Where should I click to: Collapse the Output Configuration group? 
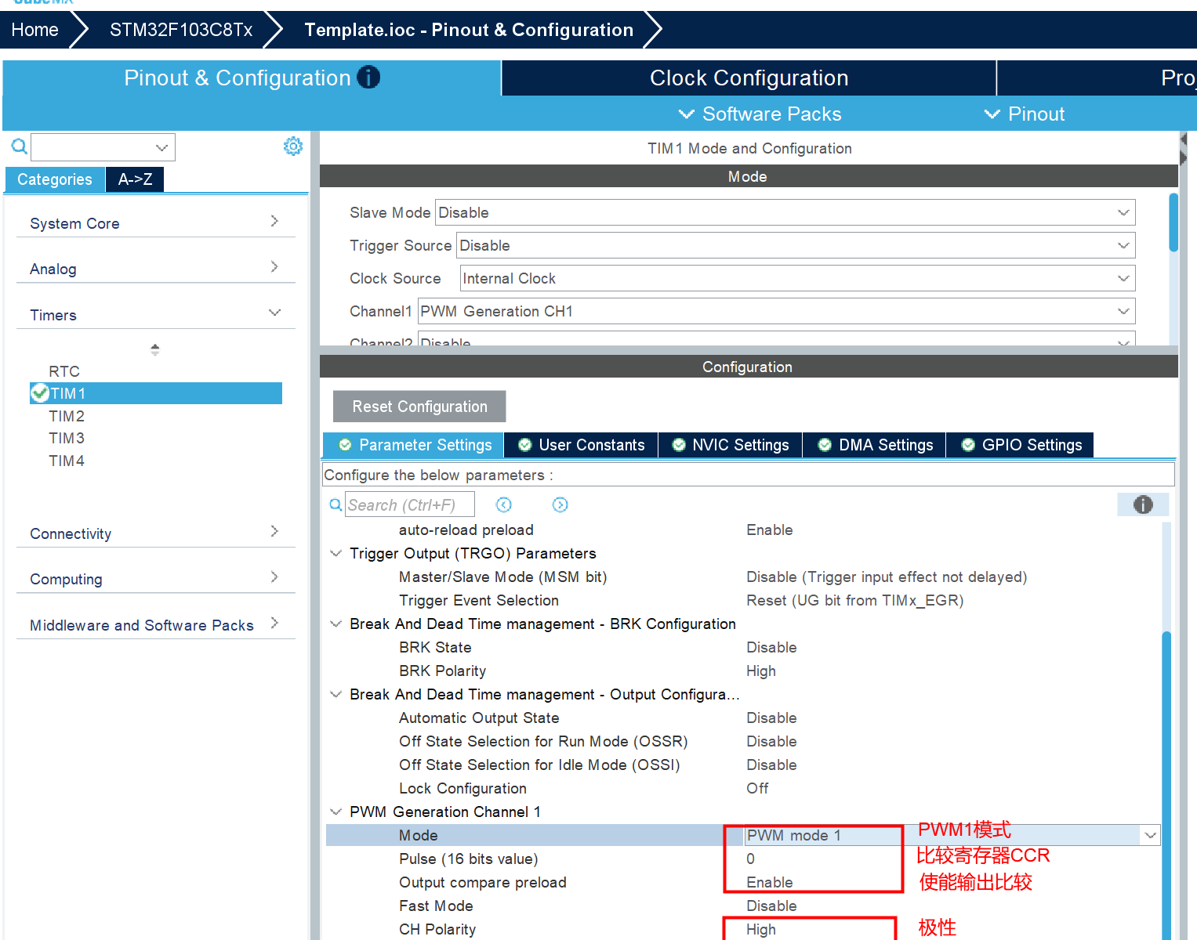(336, 694)
